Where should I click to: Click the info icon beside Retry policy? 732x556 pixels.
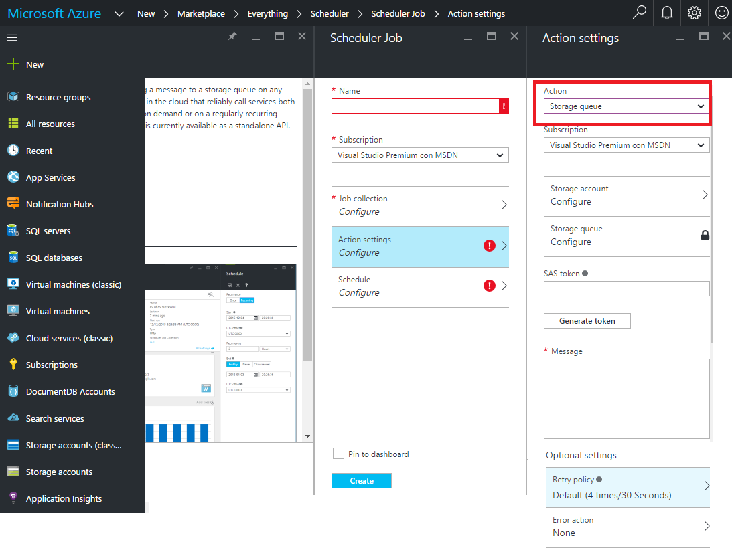click(599, 480)
